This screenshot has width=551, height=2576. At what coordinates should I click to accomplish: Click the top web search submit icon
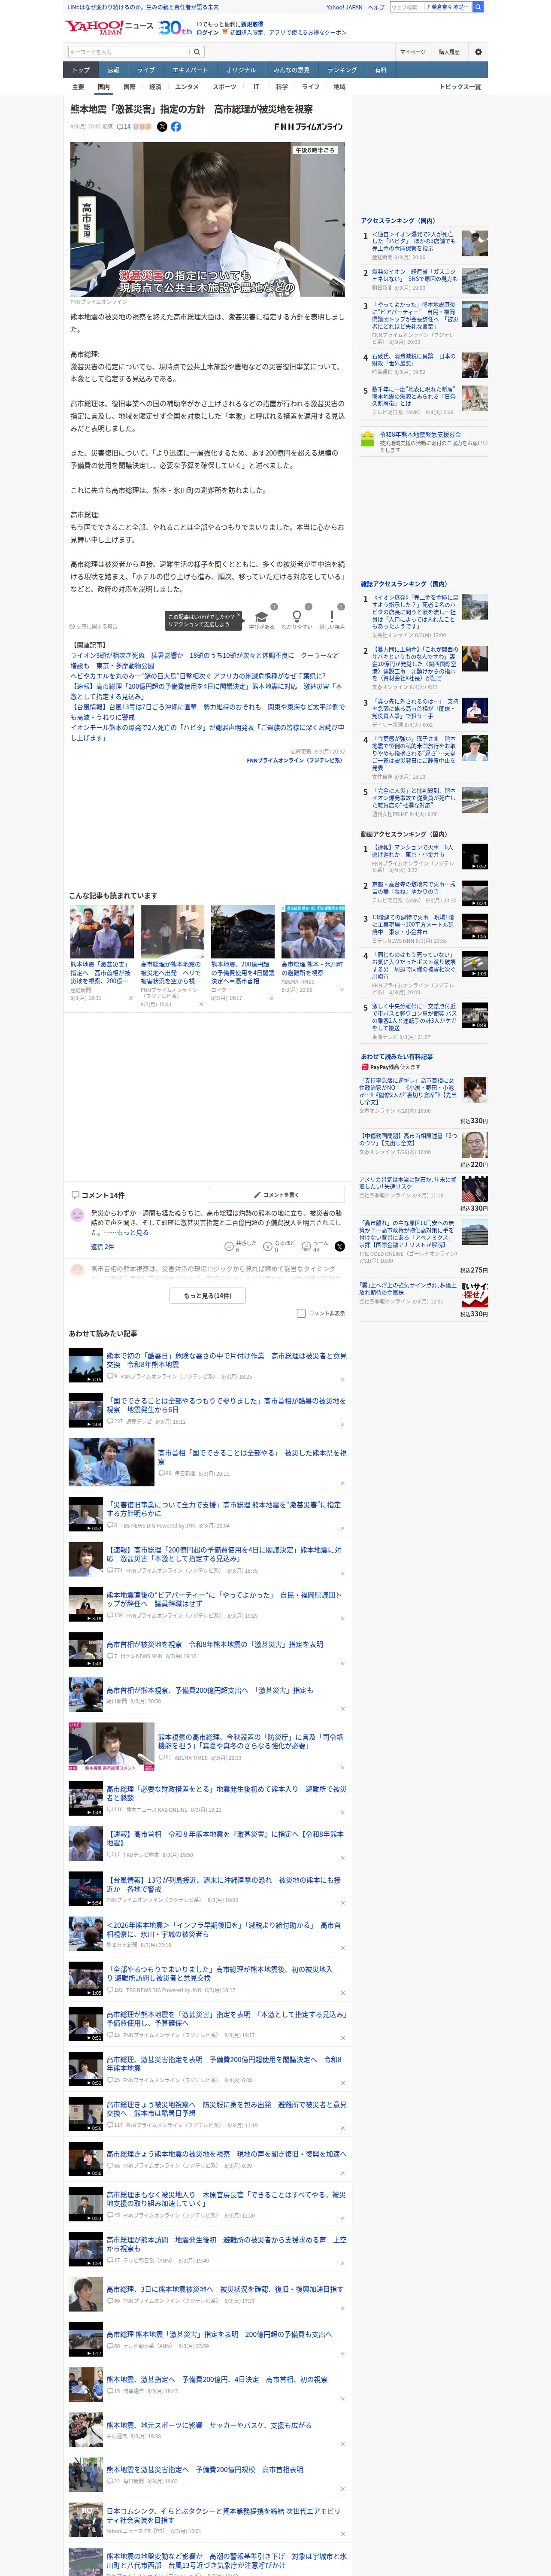[478, 7]
